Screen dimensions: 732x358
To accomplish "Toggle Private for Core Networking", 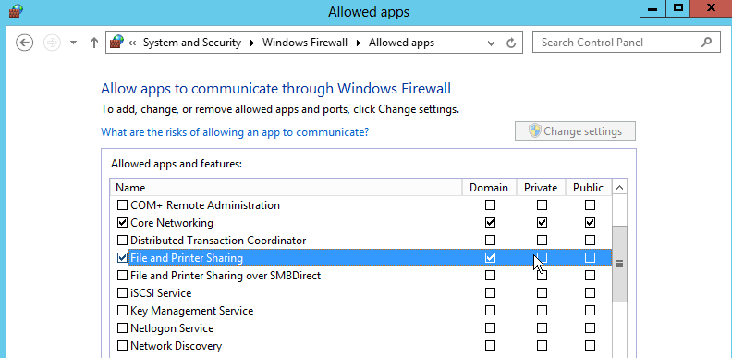I will (542, 222).
